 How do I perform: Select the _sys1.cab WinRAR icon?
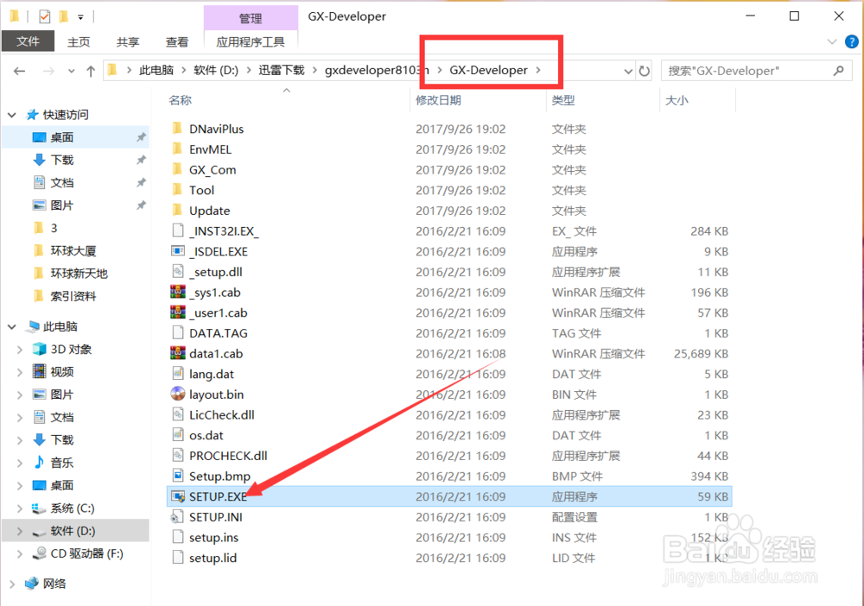click(x=178, y=292)
